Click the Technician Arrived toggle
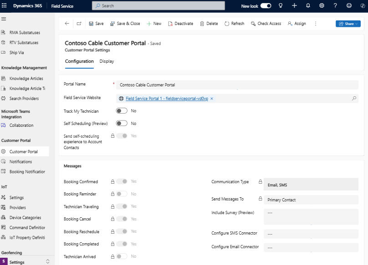This screenshot has height=265, width=368. [x=122, y=256]
